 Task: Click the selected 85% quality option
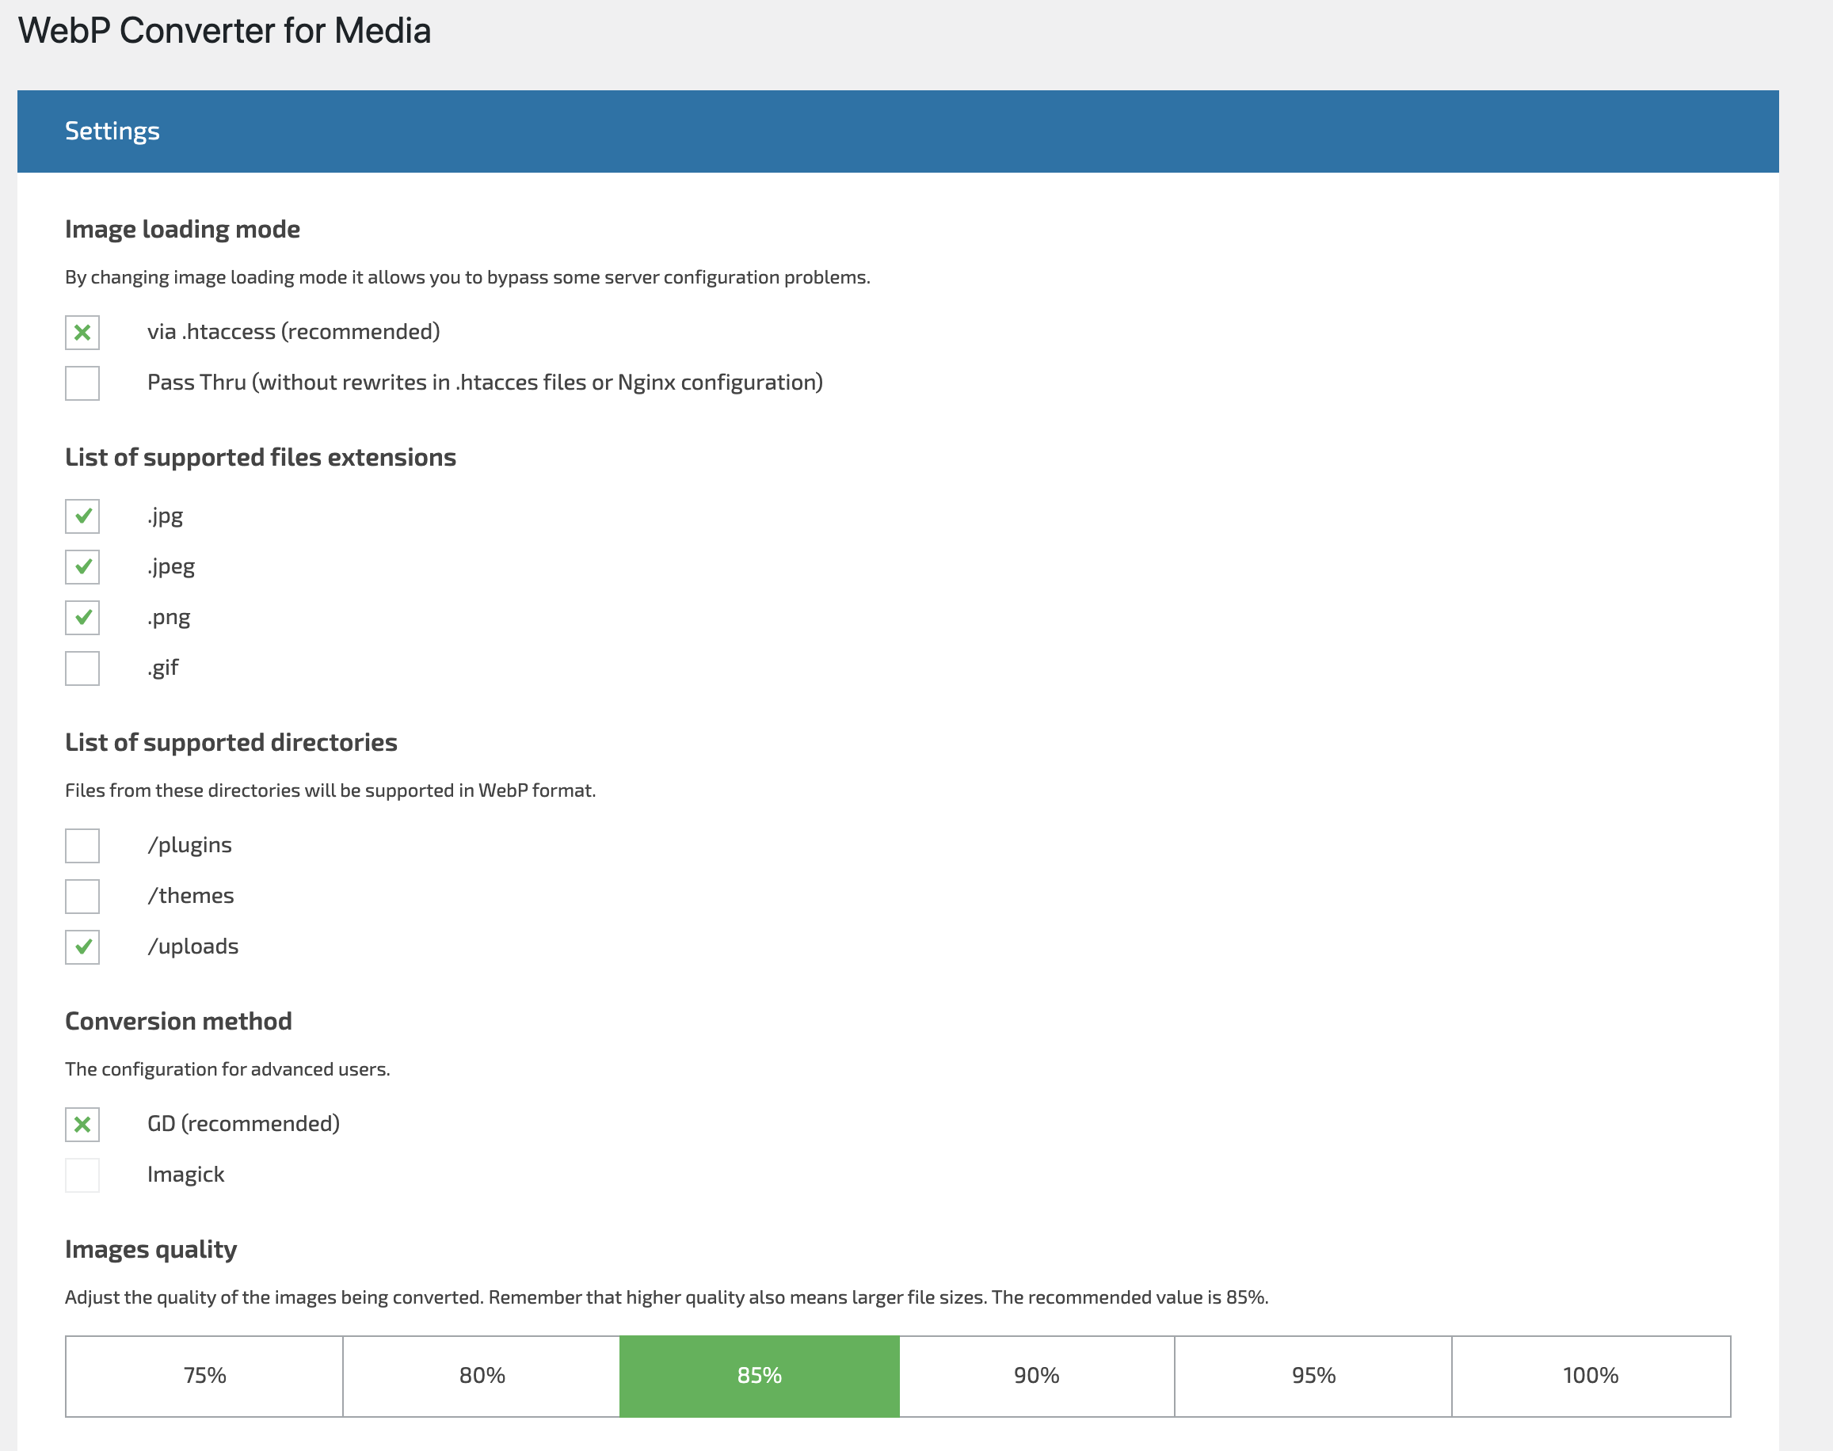[x=760, y=1376]
